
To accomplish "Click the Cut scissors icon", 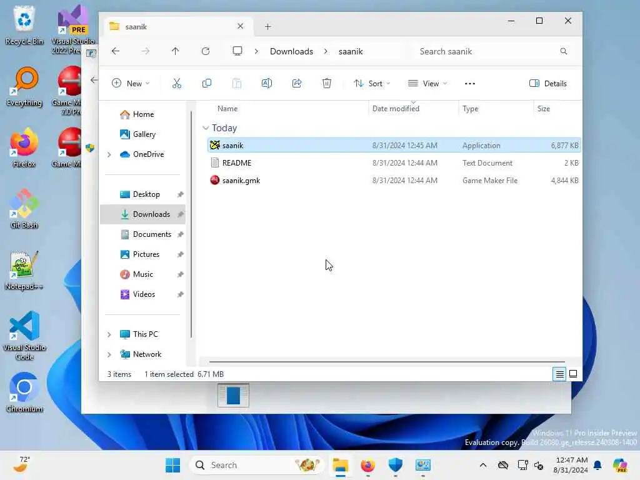I will pos(177,83).
